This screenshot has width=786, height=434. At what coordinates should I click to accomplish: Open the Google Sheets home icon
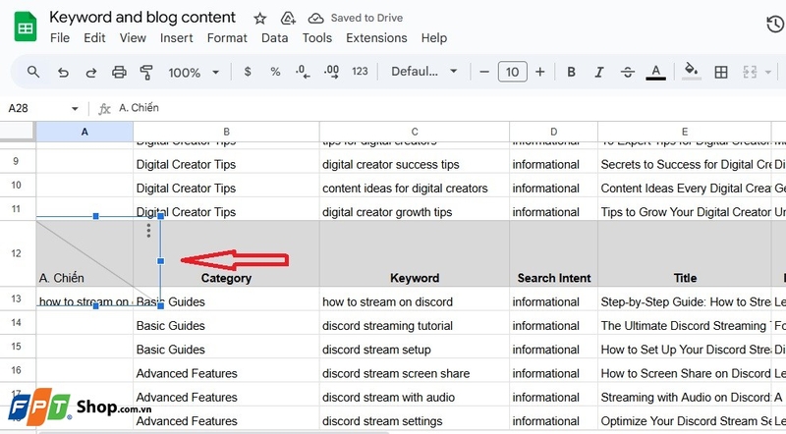26,27
